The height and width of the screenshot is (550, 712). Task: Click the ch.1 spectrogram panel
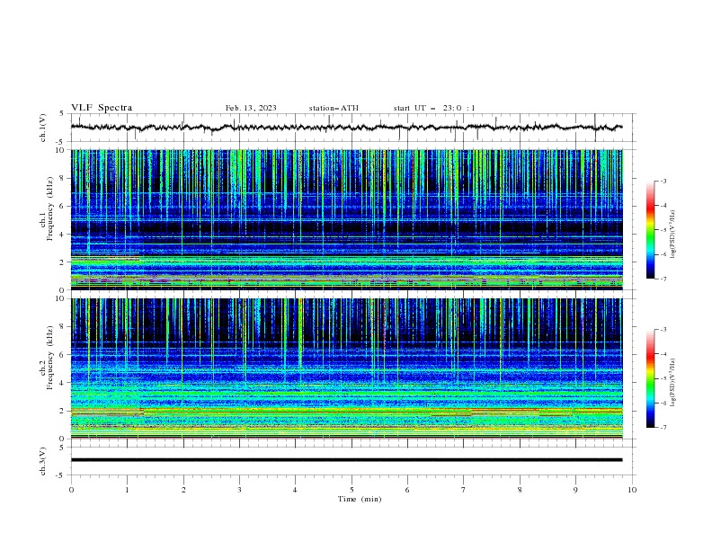click(x=346, y=219)
